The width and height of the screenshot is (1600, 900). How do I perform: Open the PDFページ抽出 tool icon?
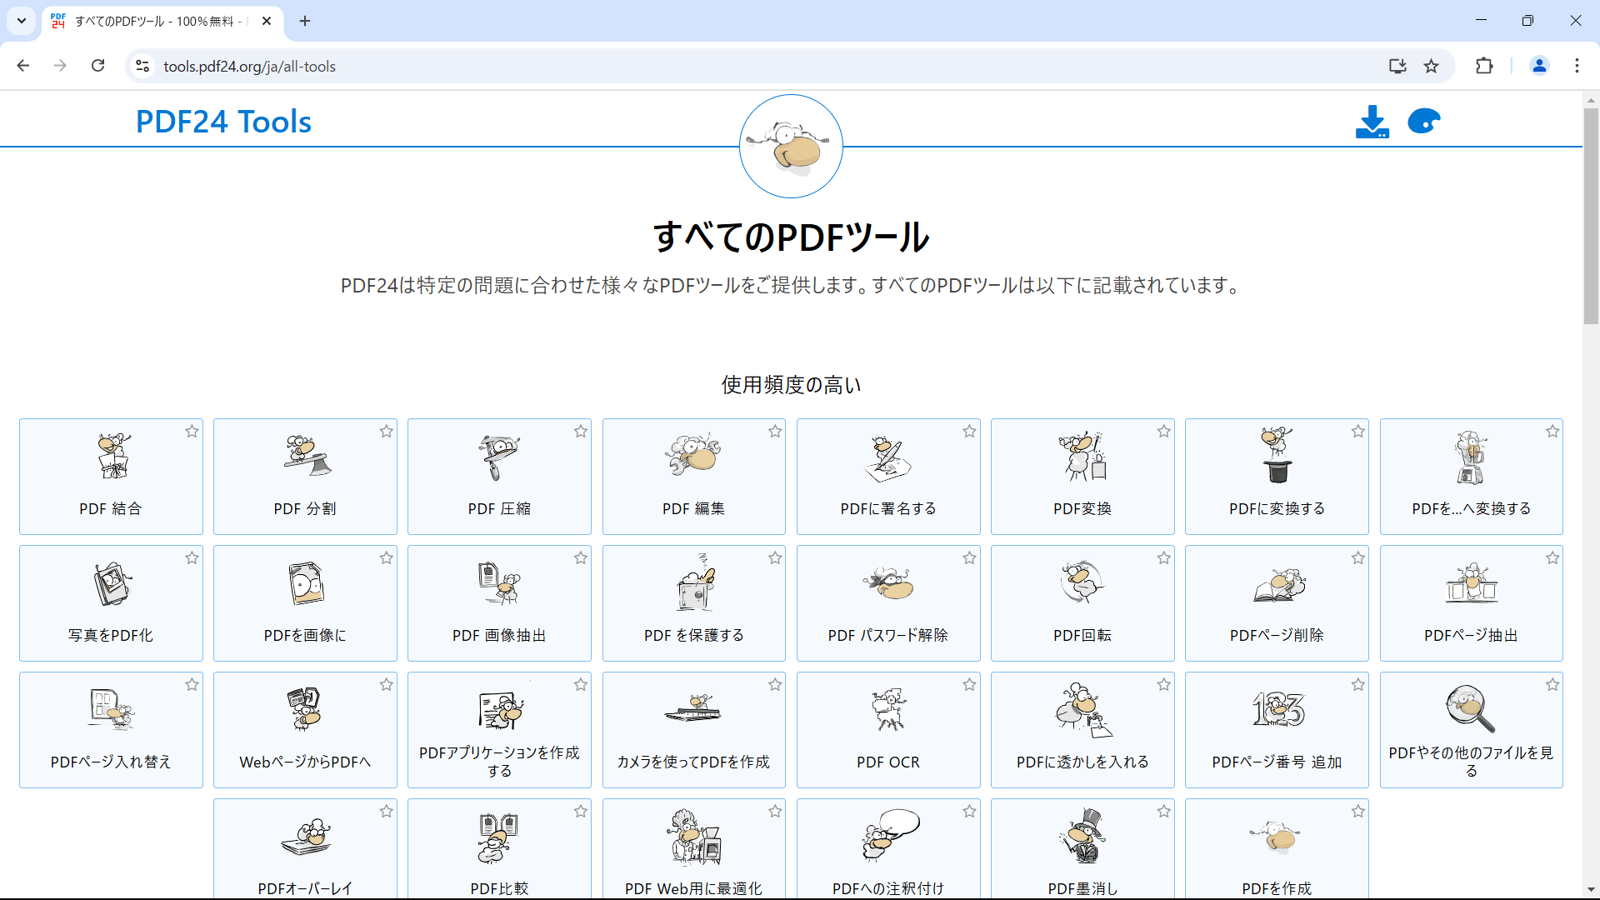pos(1471,583)
